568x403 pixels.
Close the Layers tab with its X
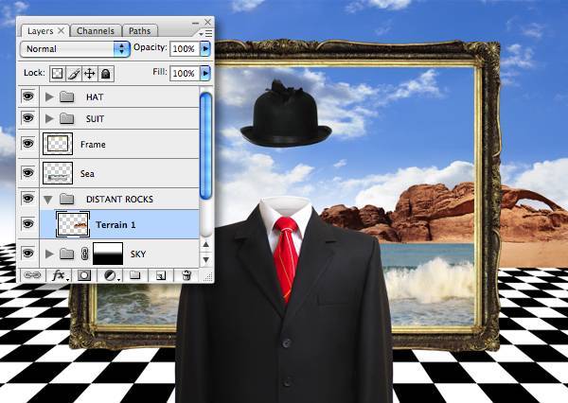coord(62,31)
